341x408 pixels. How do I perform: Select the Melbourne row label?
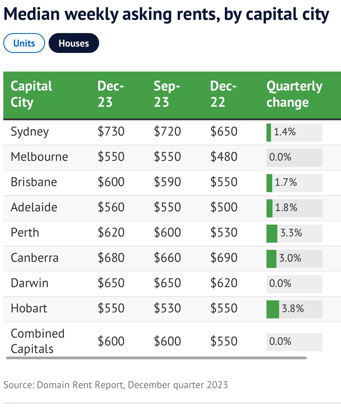click(39, 157)
